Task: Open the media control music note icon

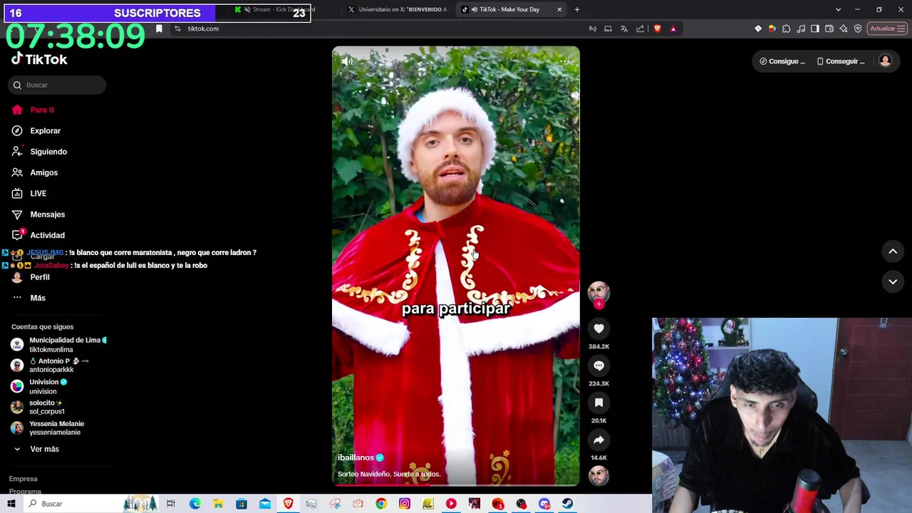Action: coord(802,28)
